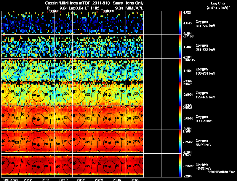This screenshot has height=181, width=237.
Task: Click the '1.467' colorbar value
Action: pyautogui.click(x=188, y=47)
